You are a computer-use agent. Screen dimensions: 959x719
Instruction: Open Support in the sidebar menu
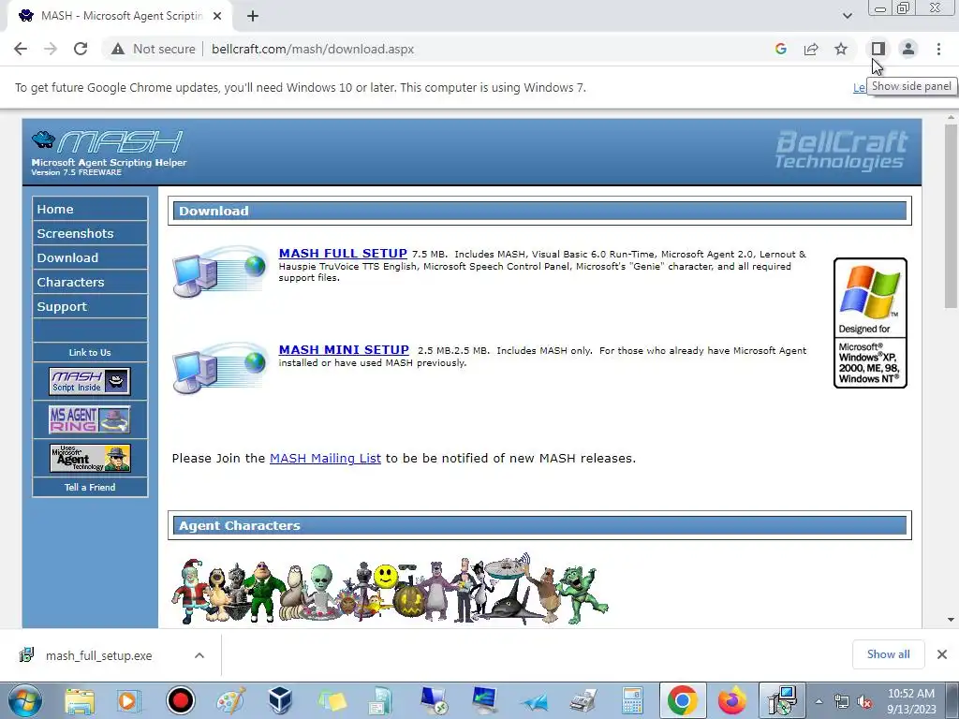pos(90,307)
